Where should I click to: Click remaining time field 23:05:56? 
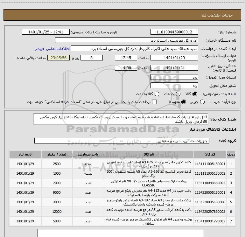(x=59, y=58)
